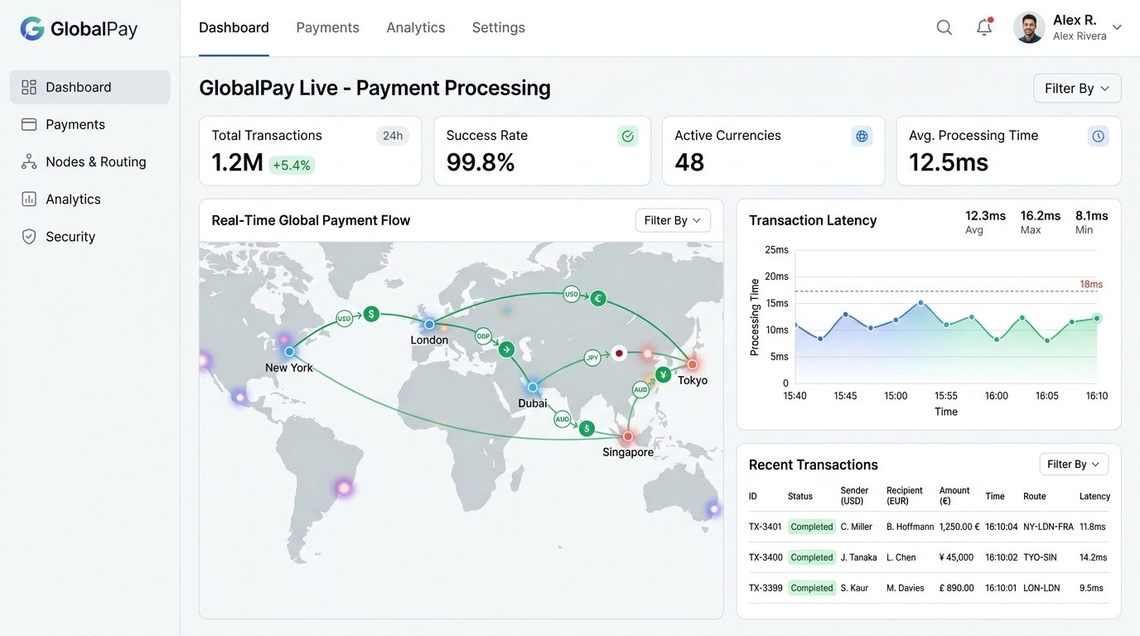Select the Tokyo node on the map
The height and width of the screenshot is (636, 1140).
[x=693, y=364]
